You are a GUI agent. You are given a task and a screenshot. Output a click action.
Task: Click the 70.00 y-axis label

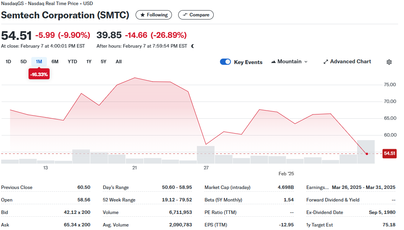tap(390, 102)
